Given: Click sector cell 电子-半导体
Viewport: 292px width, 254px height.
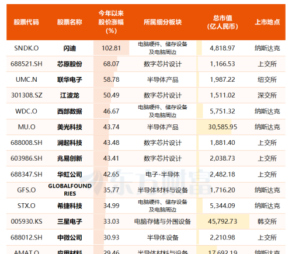Looking at the screenshot, I should coord(162,175).
